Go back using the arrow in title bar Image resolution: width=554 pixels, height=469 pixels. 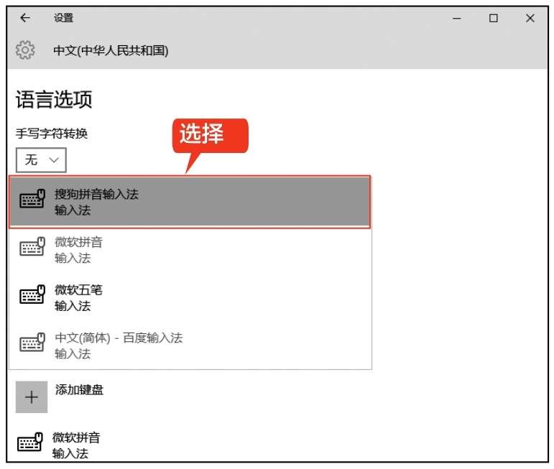click(25, 18)
